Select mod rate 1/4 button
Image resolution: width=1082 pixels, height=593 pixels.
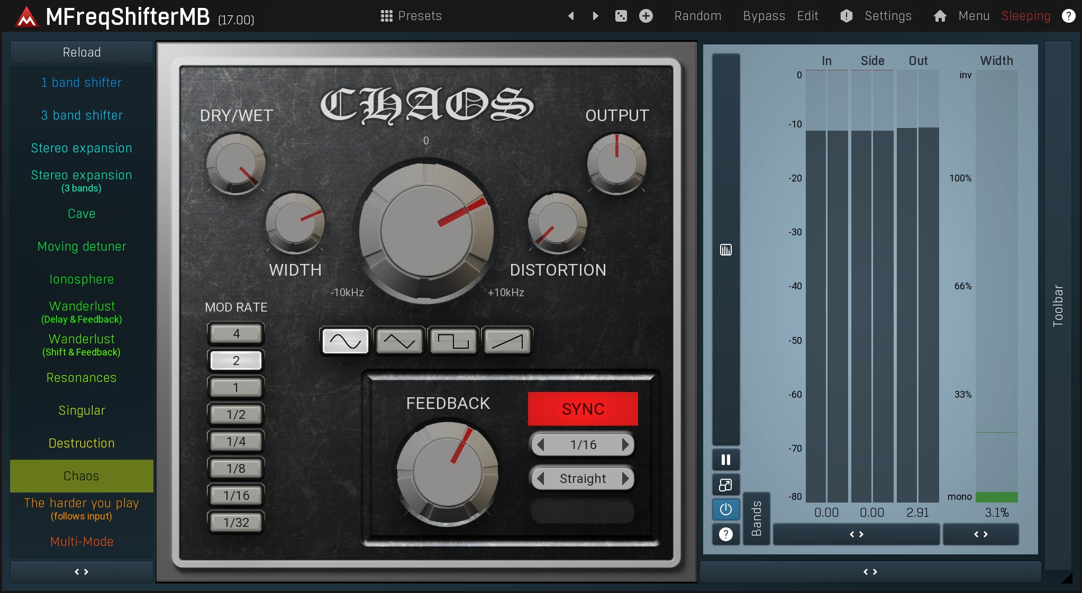(x=236, y=442)
